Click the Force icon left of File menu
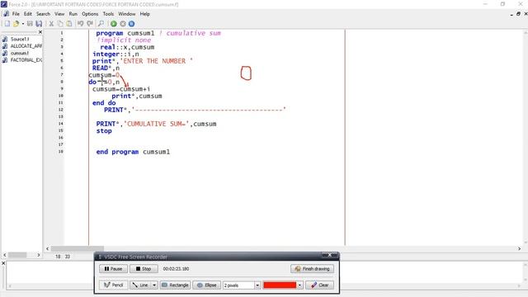Image resolution: width=528 pixels, height=297 pixels. click(x=6, y=14)
